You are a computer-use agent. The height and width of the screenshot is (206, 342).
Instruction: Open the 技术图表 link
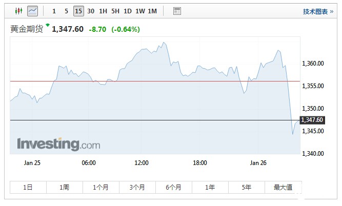[x=315, y=12]
